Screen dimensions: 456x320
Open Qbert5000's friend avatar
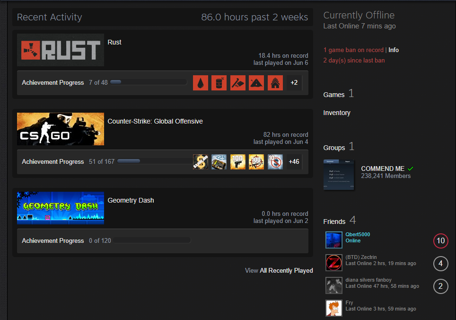(x=334, y=240)
